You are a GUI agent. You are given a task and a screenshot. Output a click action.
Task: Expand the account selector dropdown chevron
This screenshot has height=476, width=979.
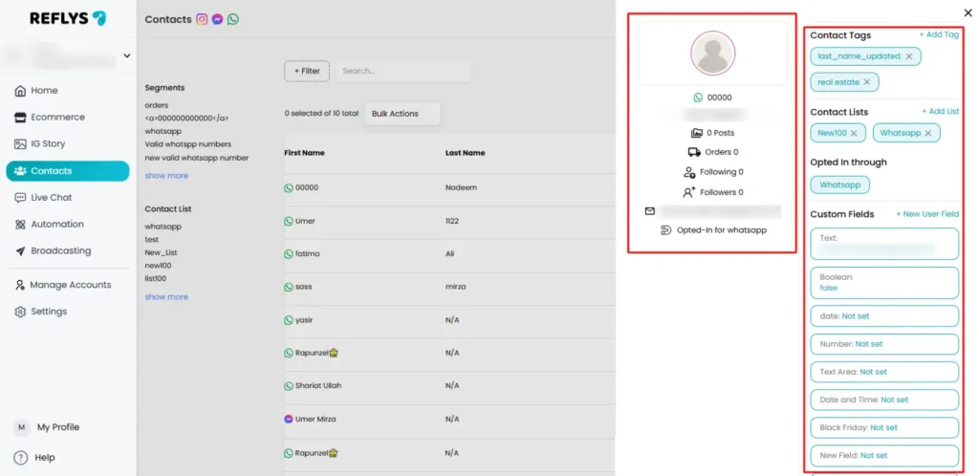tap(126, 56)
